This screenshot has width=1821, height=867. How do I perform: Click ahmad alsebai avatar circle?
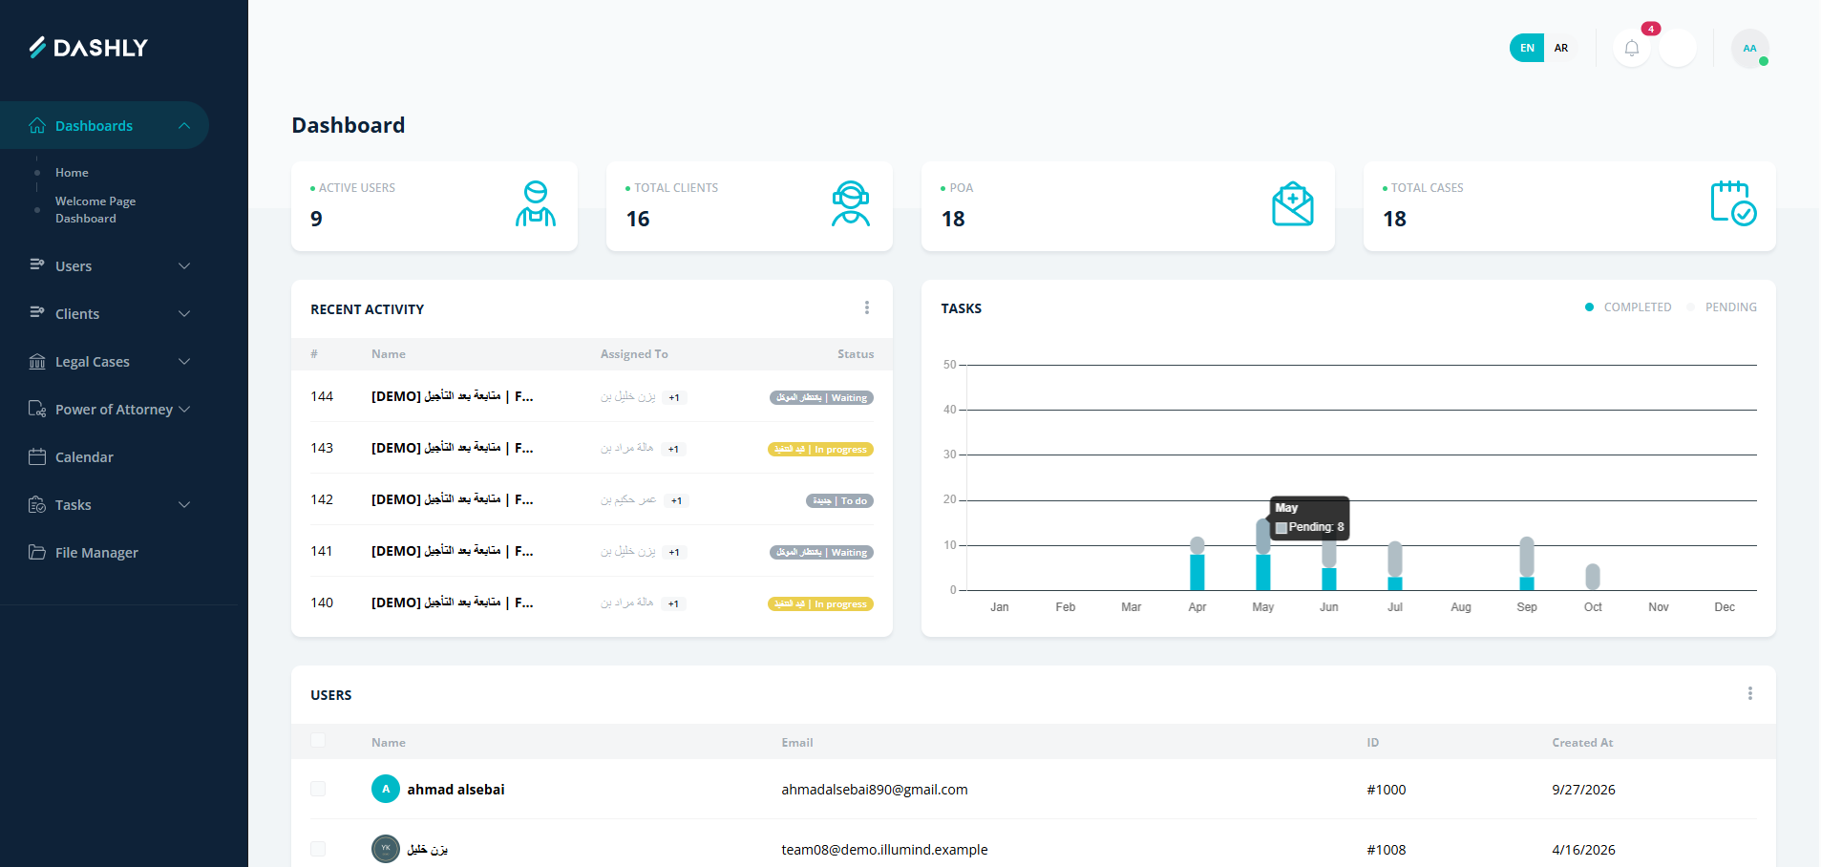pos(386,789)
